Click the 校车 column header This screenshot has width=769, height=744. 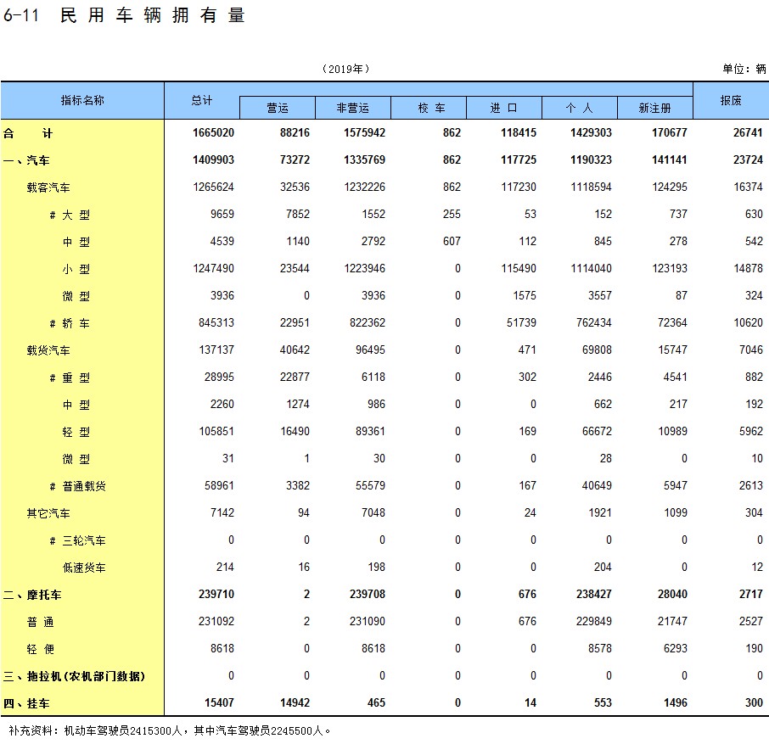coord(430,109)
